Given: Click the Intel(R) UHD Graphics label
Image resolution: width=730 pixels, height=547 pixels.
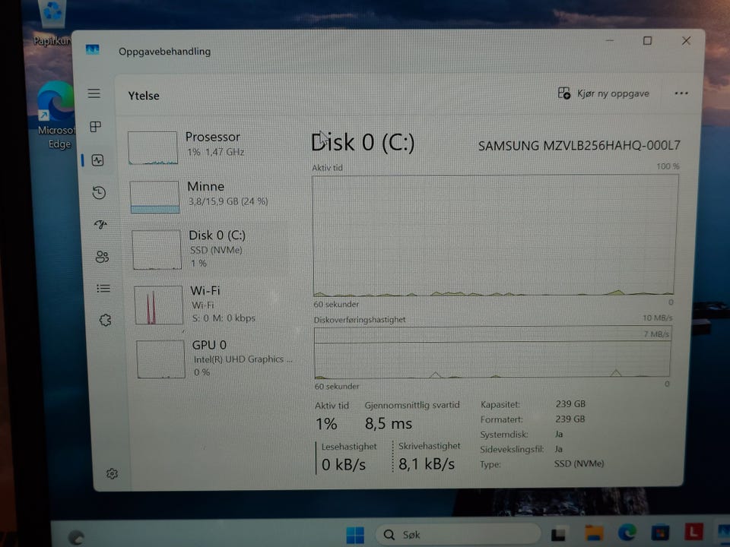Looking at the screenshot, I should point(243,359).
